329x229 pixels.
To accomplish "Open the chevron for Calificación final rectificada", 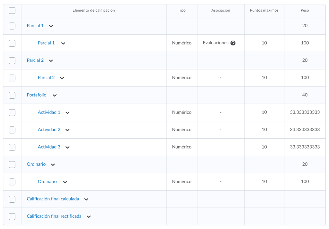I will click(x=89, y=217).
